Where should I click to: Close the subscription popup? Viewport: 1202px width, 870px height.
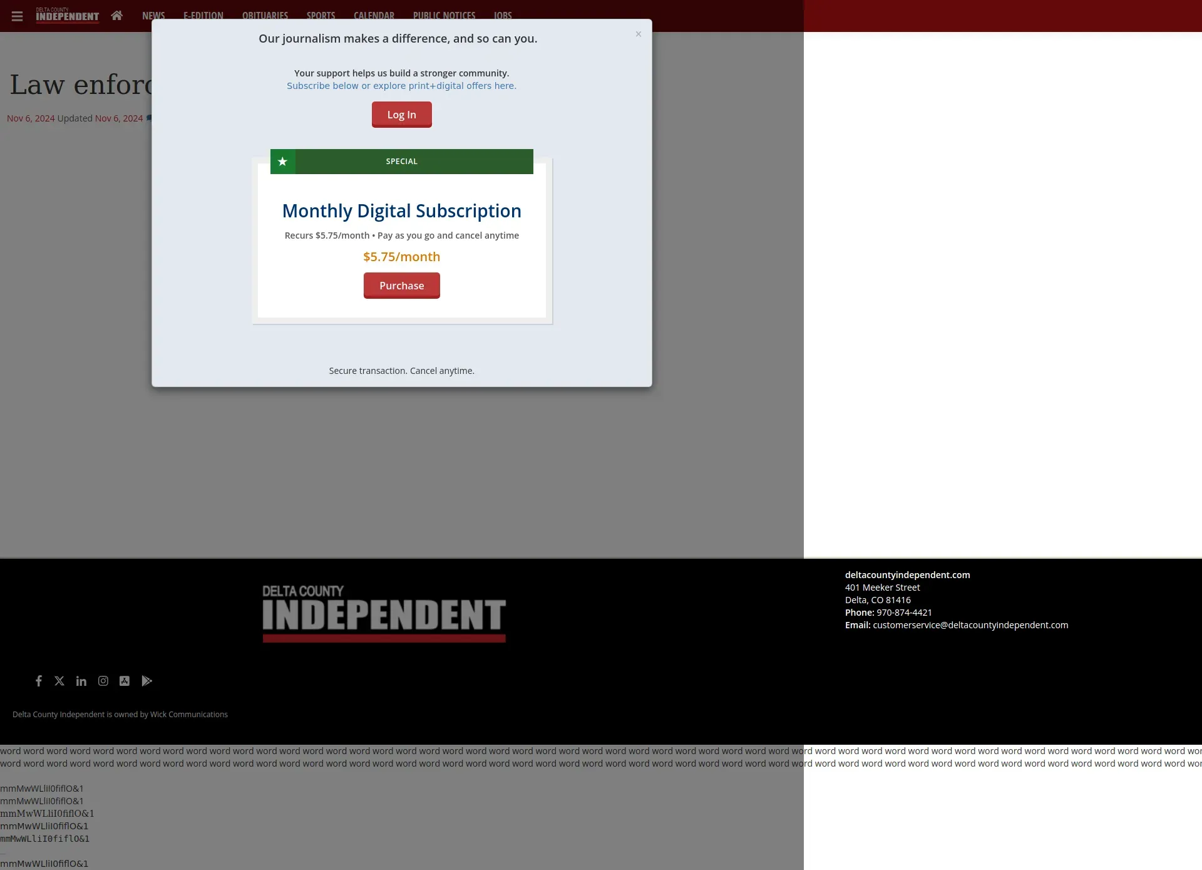pyautogui.click(x=638, y=34)
